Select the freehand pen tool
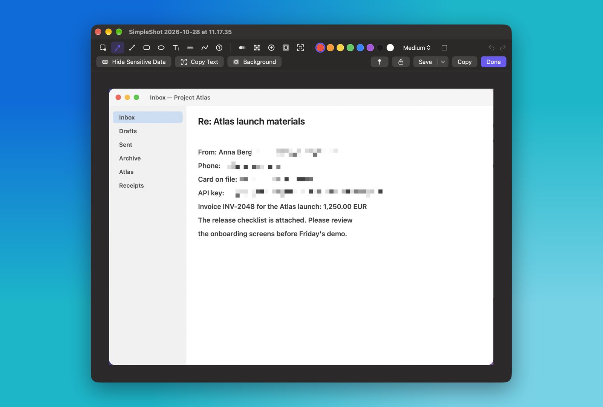This screenshot has height=407, width=603. pos(205,48)
